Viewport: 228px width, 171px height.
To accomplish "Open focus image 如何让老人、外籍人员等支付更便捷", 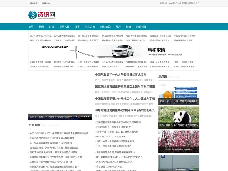I will [179, 94].
